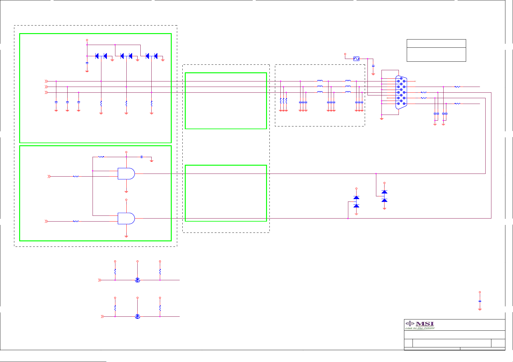513x362 pixels.
Task: Select the leftmost diode pair in the top row
Action: [x=101, y=56]
